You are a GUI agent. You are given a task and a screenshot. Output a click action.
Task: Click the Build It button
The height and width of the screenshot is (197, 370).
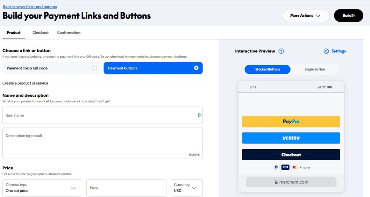tap(348, 15)
